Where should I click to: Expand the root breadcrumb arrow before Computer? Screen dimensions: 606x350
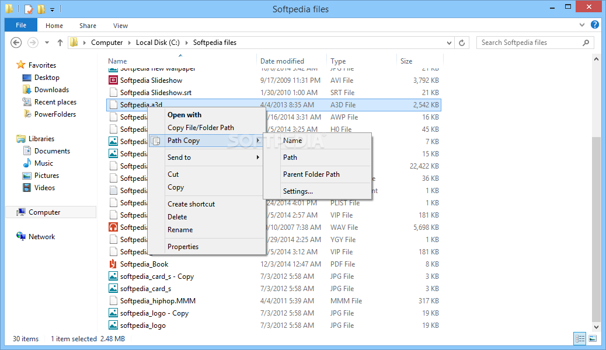click(84, 43)
